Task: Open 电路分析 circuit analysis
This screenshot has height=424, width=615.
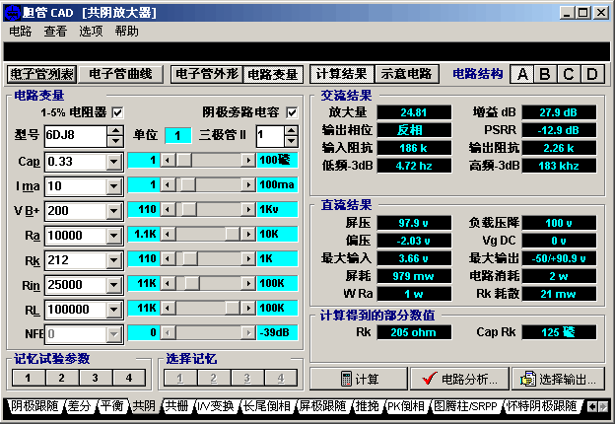Action: tap(460, 379)
